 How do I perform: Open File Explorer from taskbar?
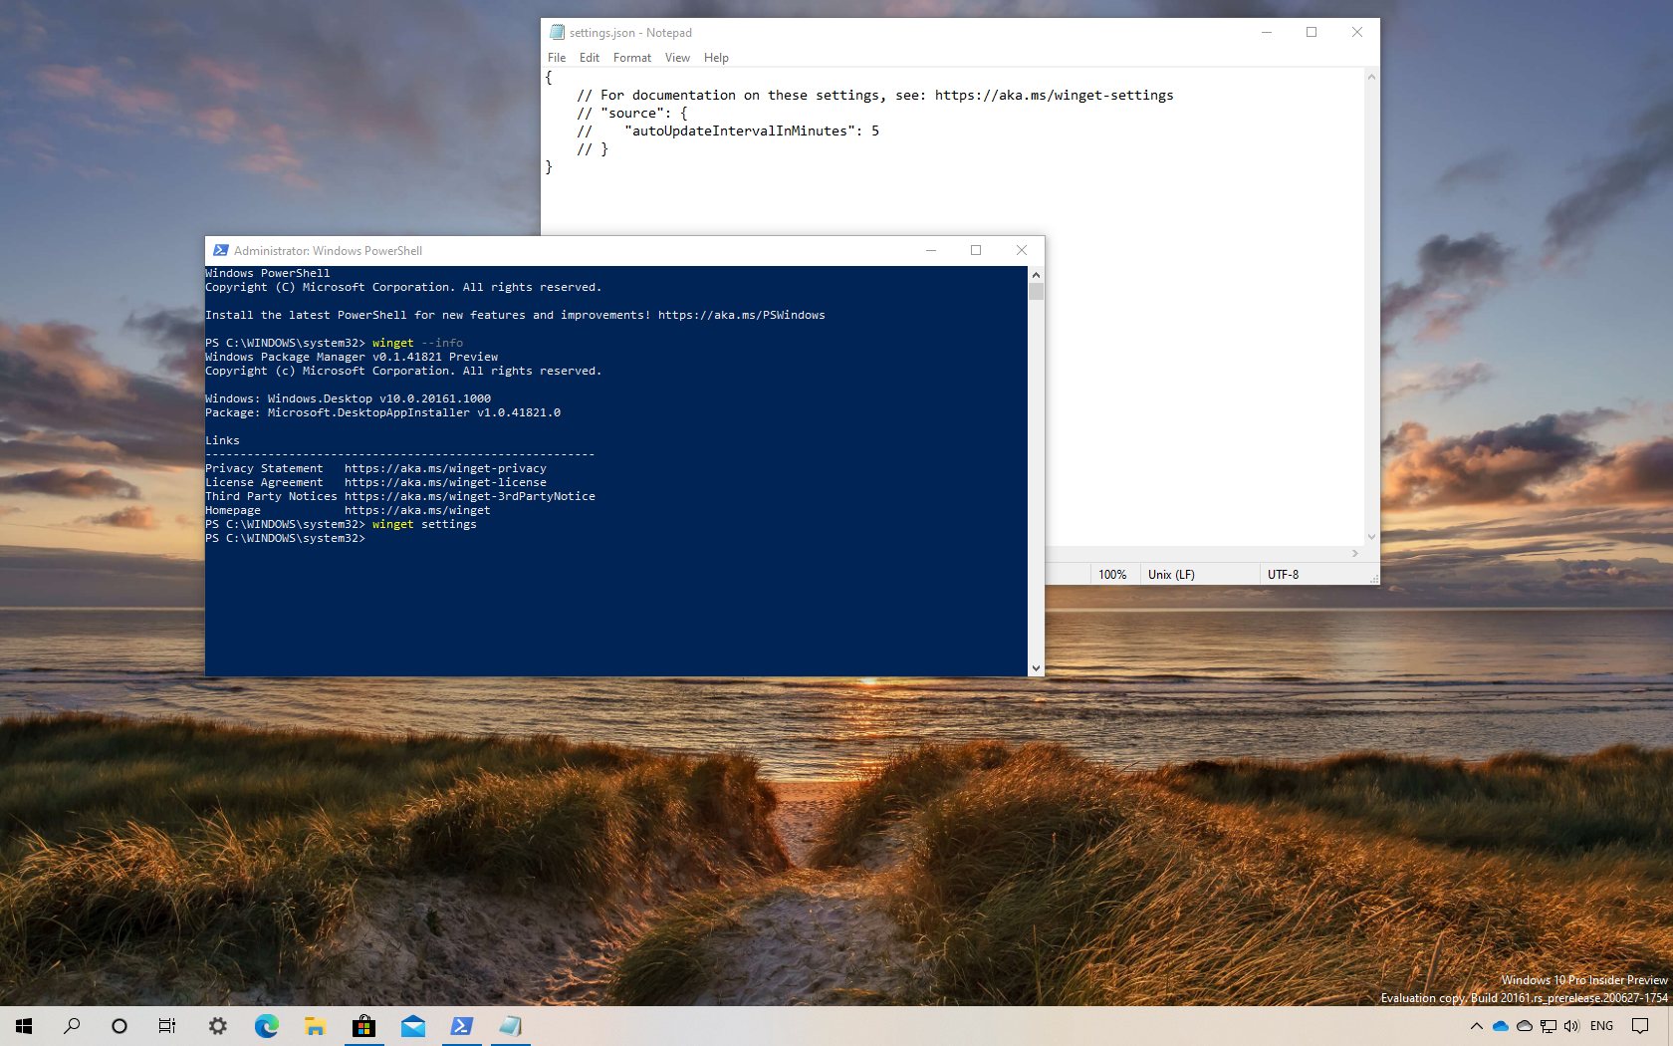315,1026
